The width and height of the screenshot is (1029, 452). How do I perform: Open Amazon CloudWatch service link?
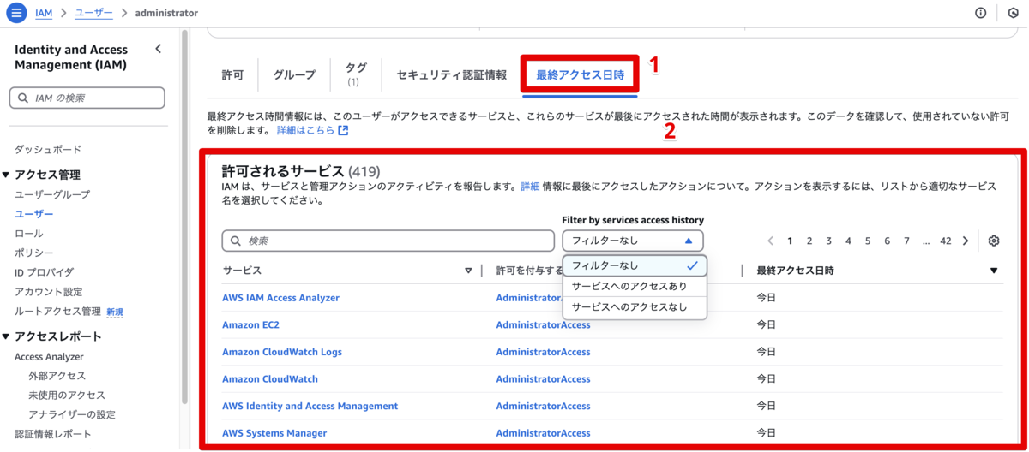click(270, 379)
